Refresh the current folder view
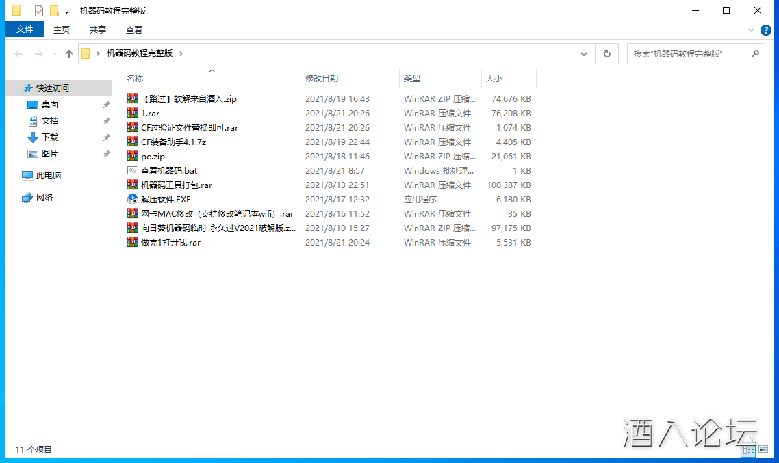Screen dimensions: 779x463 606,53
